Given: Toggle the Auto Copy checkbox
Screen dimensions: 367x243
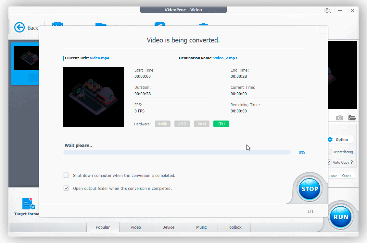Looking at the screenshot, I should (x=329, y=162).
